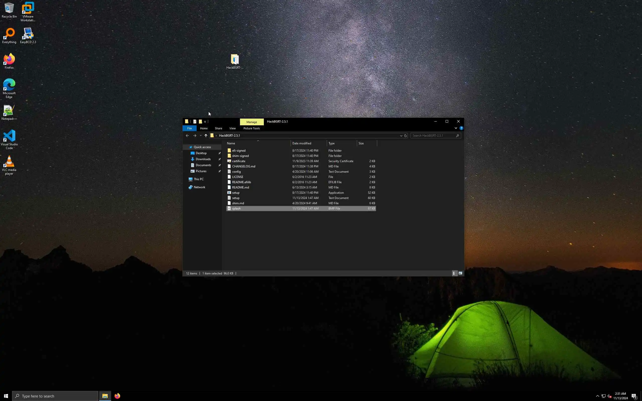Customize Quick Access Toolbar dropdown arrow
The height and width of the screenshot is (401, 642).
point(205,122)
